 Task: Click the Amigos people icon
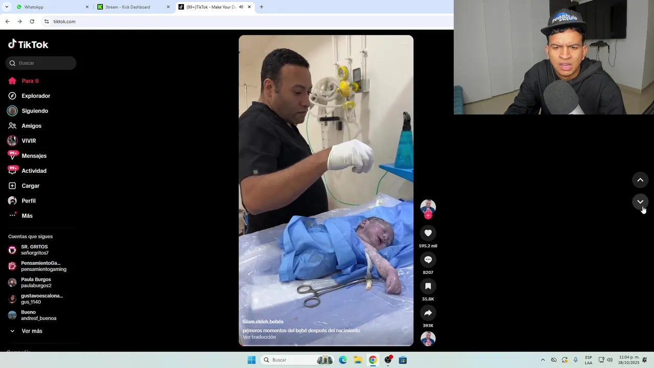(12, 126)
